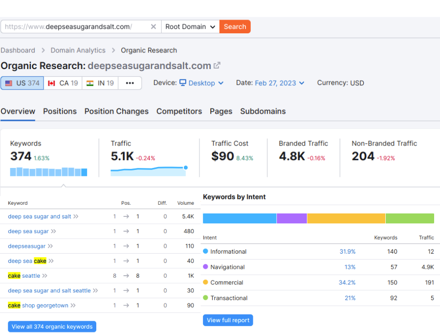Screen dimensions: 440x333
Task: Click the Canada flag icon
Action: pyautogui.click(x=51, y=83)
